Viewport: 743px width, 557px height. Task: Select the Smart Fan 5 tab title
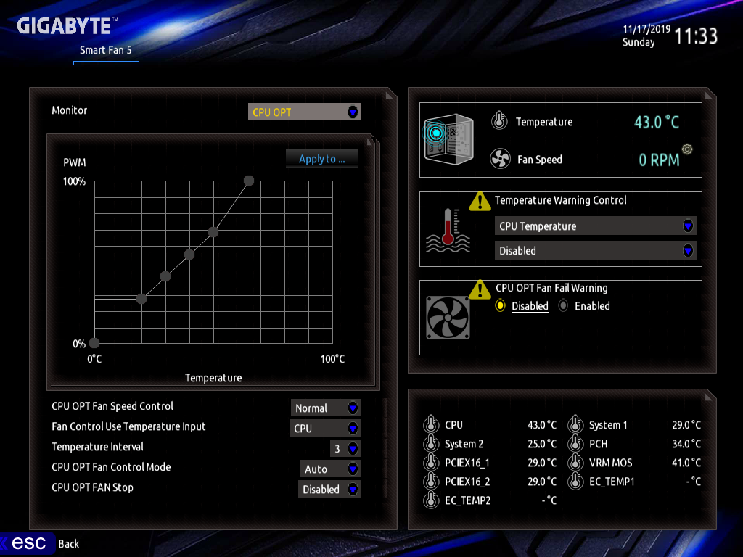click(106, 50)
